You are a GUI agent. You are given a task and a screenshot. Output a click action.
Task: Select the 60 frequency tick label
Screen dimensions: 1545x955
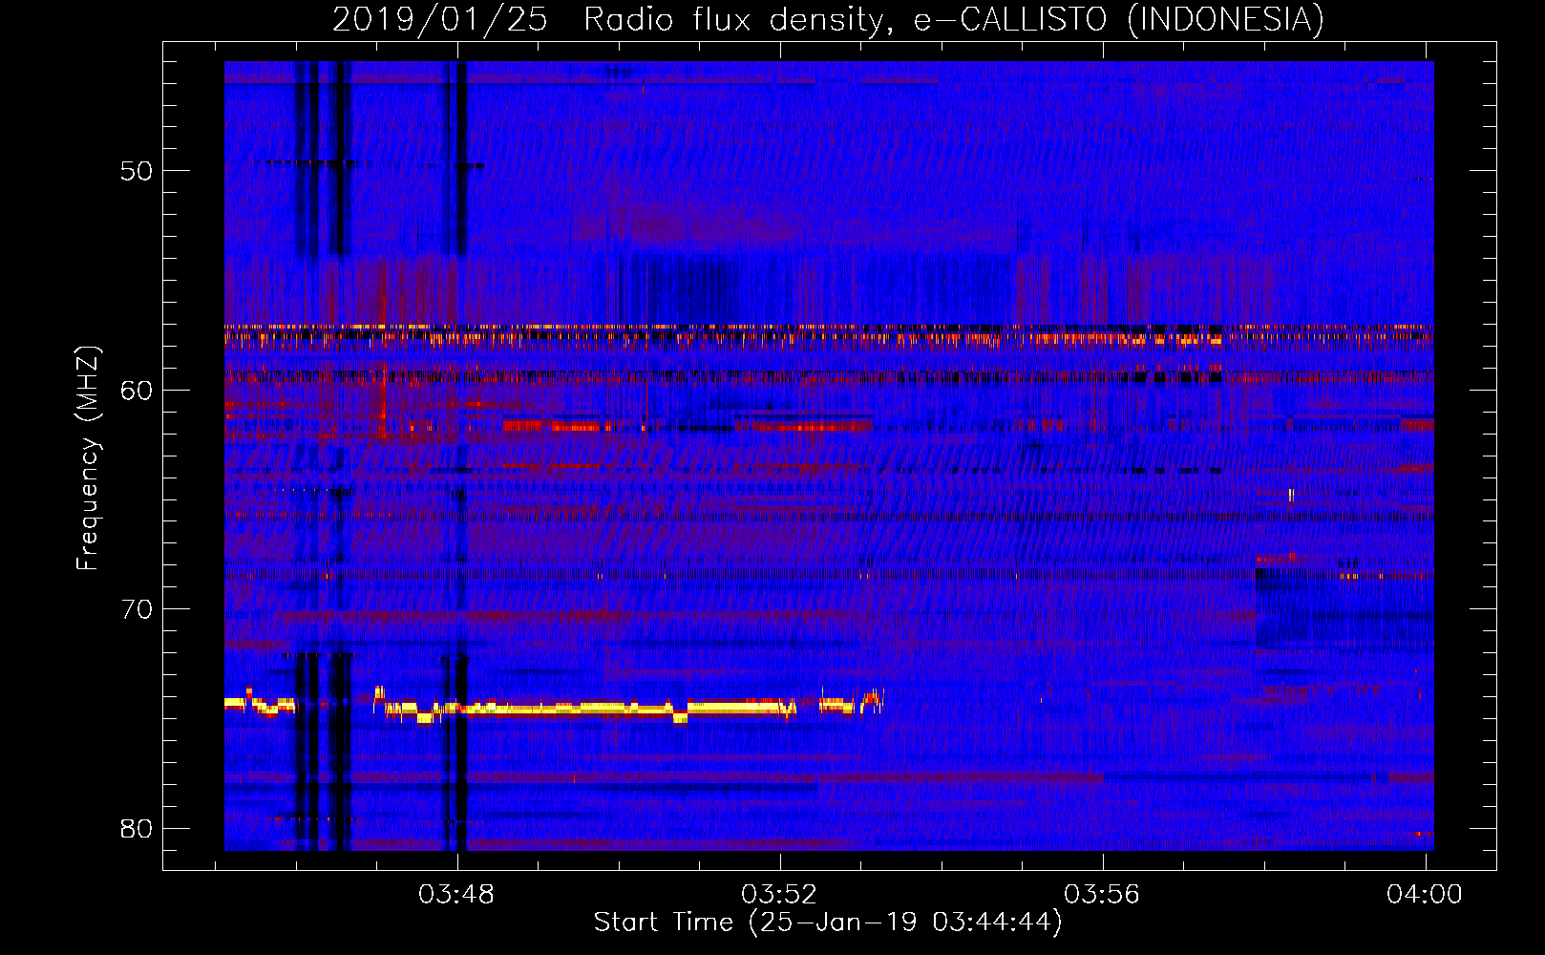(x=137, y=390)
